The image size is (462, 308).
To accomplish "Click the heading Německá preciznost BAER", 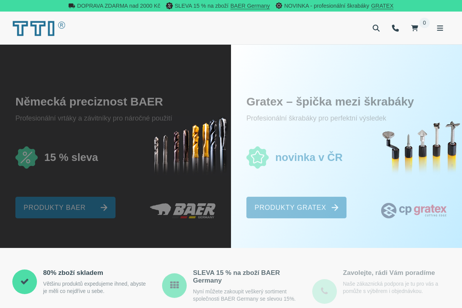I will (x=89, y=102).
